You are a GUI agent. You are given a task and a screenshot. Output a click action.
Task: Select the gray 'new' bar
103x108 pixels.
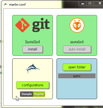pyautogui.click(x=77, y=76)
